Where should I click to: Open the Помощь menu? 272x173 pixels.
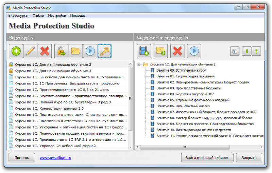[x=78, y=15]
